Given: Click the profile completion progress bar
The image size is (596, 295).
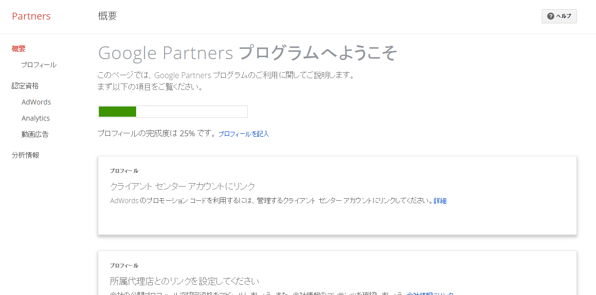Looking at the screenshot, I should (173, 111).
